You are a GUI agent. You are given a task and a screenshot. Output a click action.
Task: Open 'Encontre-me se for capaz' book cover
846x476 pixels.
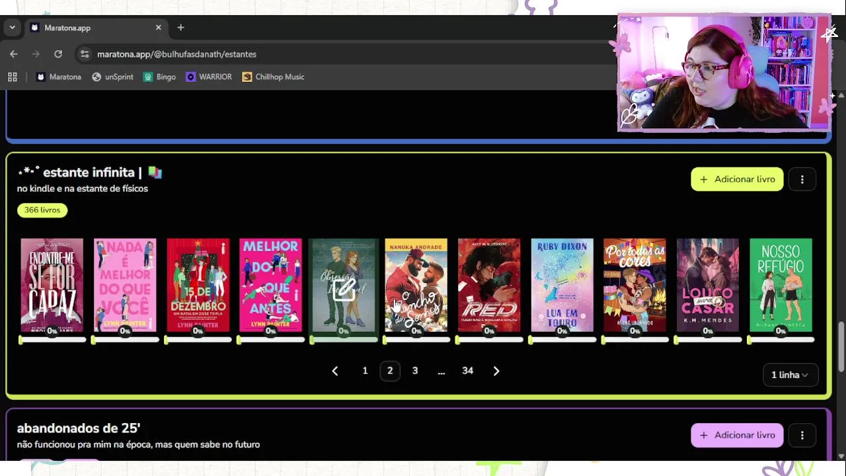click(52, 285)
